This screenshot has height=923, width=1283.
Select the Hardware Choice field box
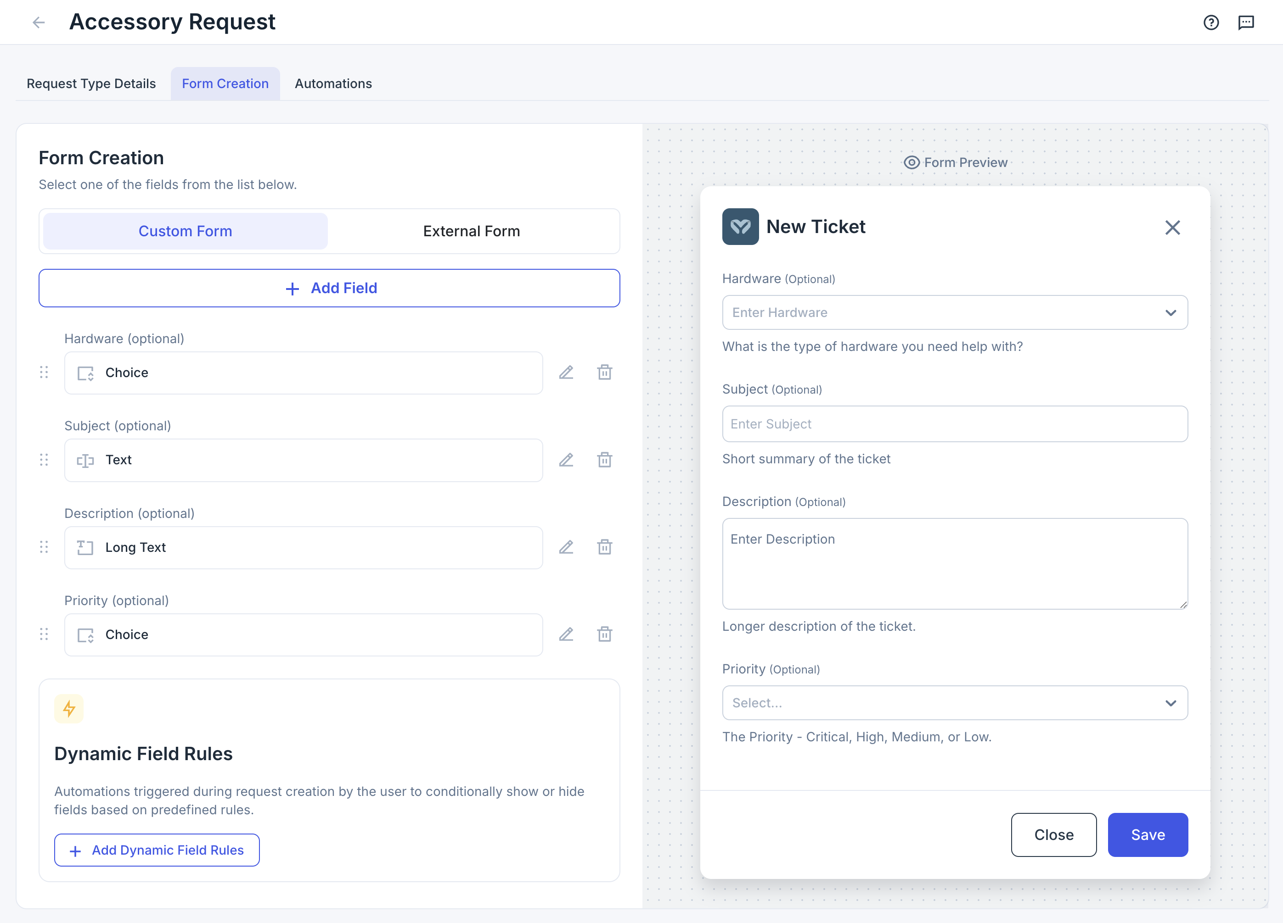[303, 373]
